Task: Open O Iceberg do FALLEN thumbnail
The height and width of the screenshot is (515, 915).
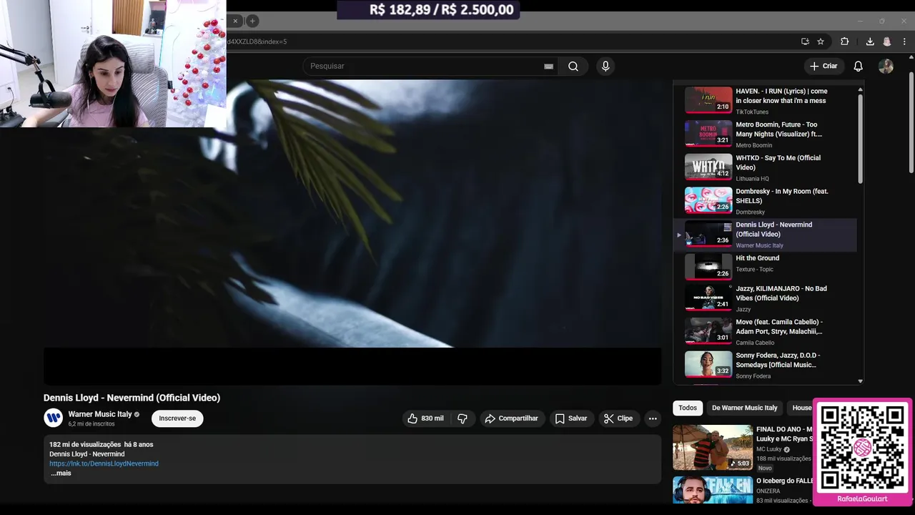Action: click(x=712, y=491)
